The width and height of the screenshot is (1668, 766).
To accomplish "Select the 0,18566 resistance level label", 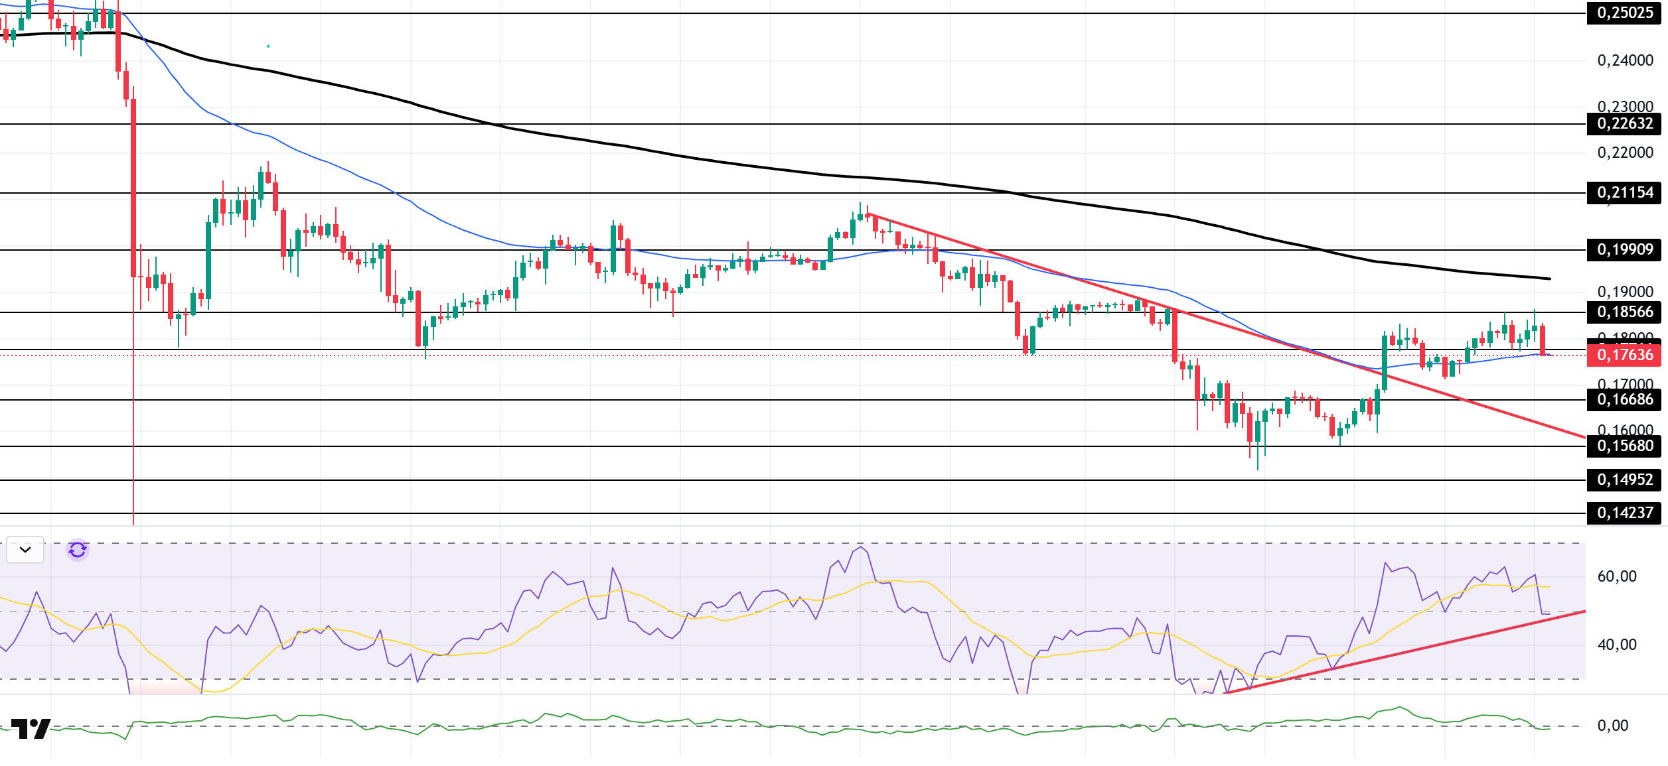I will (x=1624, y=312).
